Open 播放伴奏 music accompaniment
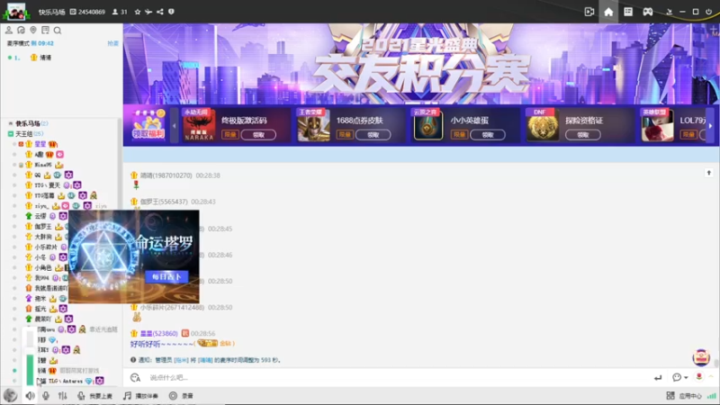The width and height of the screenshot is (720, 405). (140, 396)
